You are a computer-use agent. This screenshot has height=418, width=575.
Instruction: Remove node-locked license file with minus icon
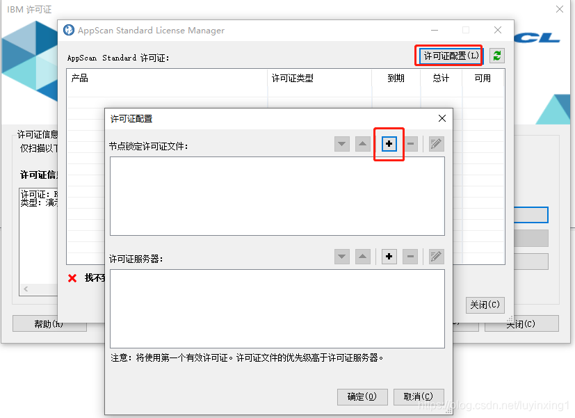tap(410, 144)
